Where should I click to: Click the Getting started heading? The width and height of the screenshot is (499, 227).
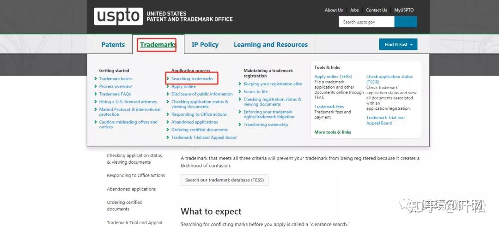click(114, 71)
